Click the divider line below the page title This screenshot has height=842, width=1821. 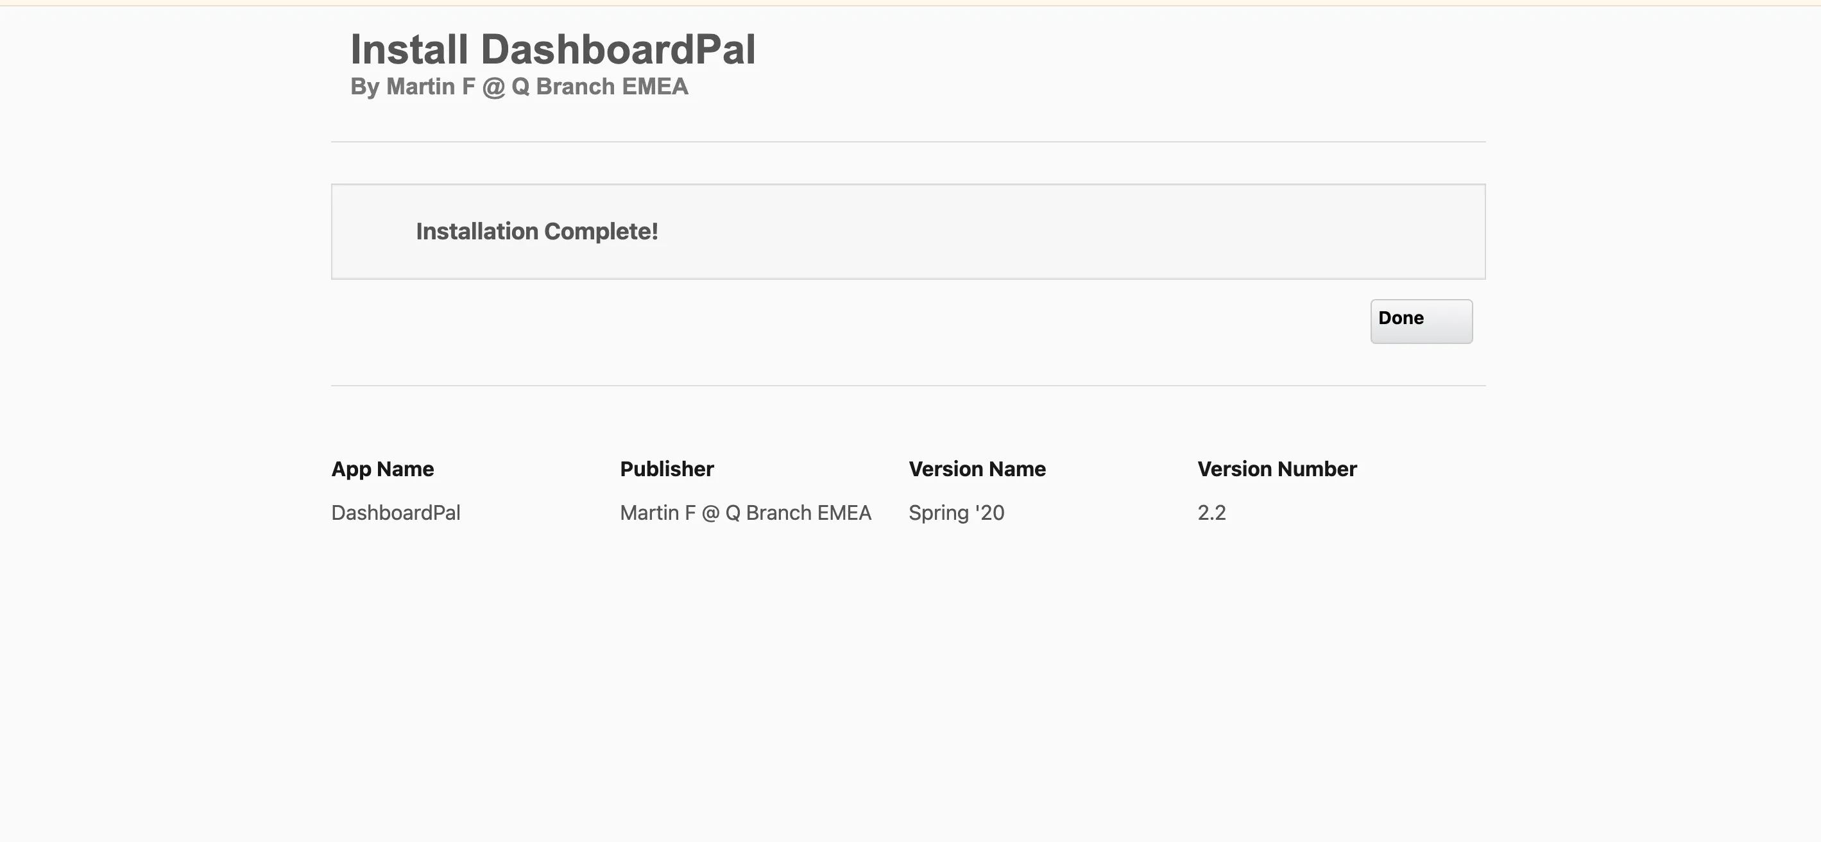(908, 141)
